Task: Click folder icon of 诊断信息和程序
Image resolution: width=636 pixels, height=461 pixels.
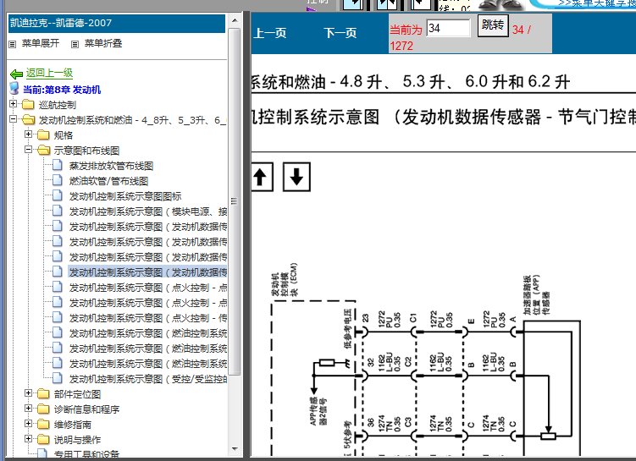Action: point(43,409)
